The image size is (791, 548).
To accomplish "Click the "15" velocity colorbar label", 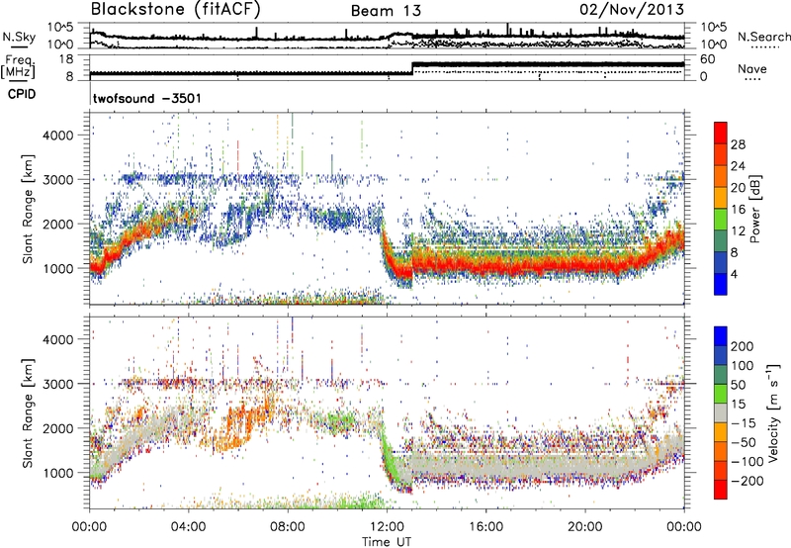I will (x=738, y=404).
